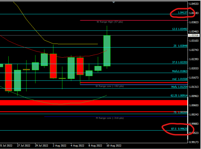Click the 0.99173 price scale value
Screen dimensions: 201x149
(x=194, y=142)
